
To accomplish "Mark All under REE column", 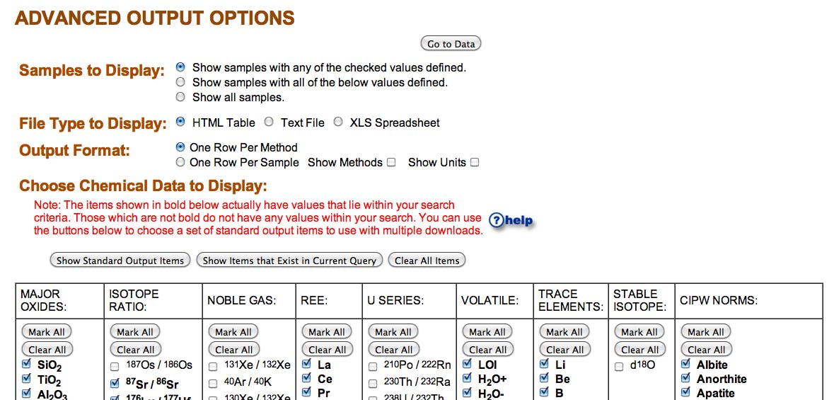I will (x=327, y=332).
